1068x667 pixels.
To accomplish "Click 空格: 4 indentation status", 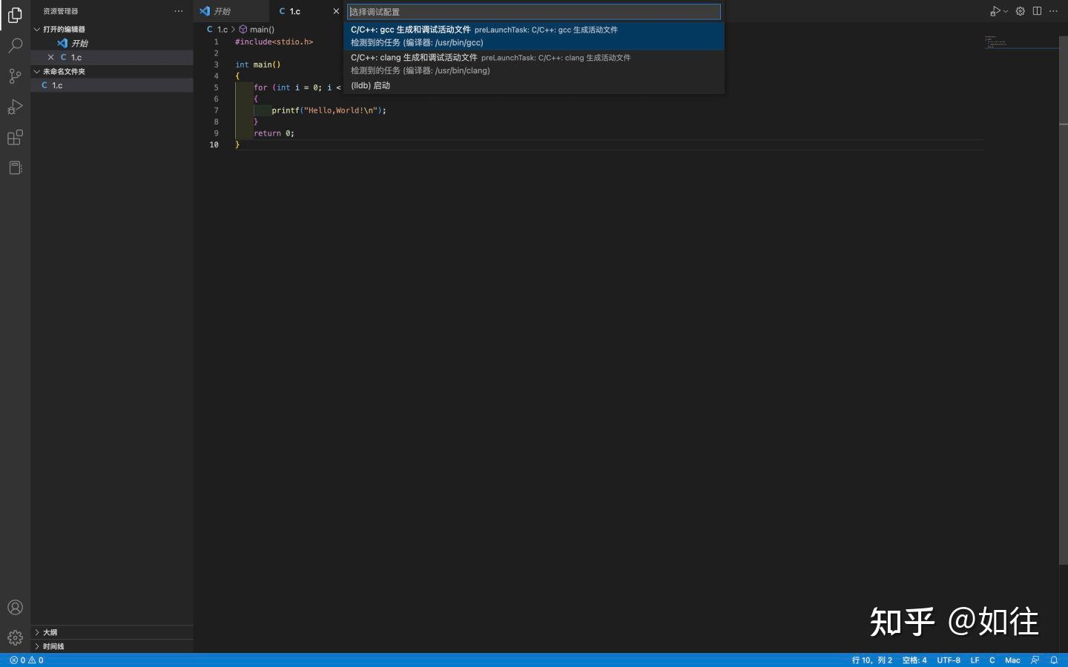I will (914, 660).
